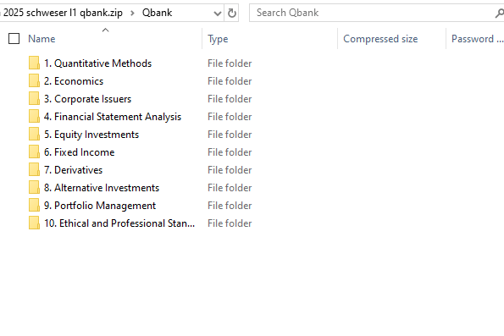This screenshot has height=336, width=504.
Task: Click the Financial Statement Analysis folder icon
Action: tap(34, 116)
